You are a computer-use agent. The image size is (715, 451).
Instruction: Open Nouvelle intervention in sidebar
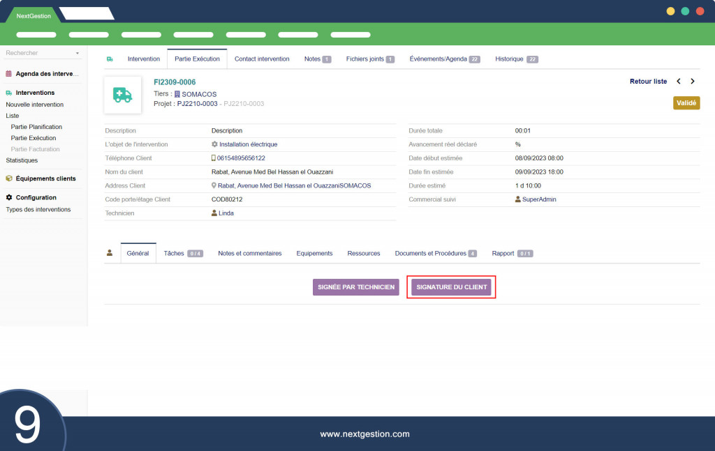coord(35,105)
